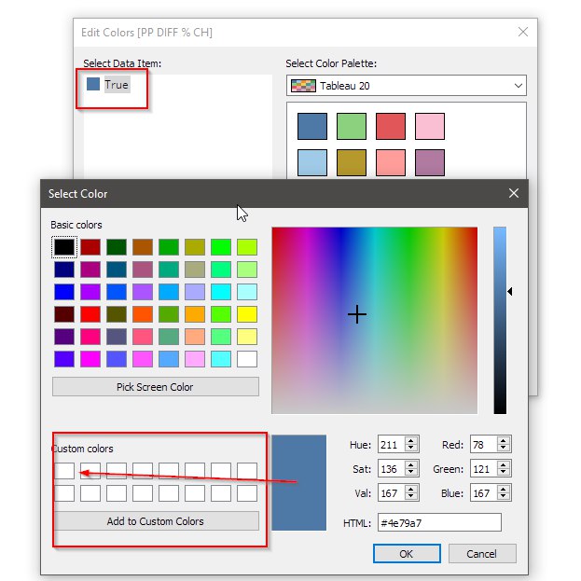Click the Red value field
This screenshot has height=581, width=581.
pos(484,445)
